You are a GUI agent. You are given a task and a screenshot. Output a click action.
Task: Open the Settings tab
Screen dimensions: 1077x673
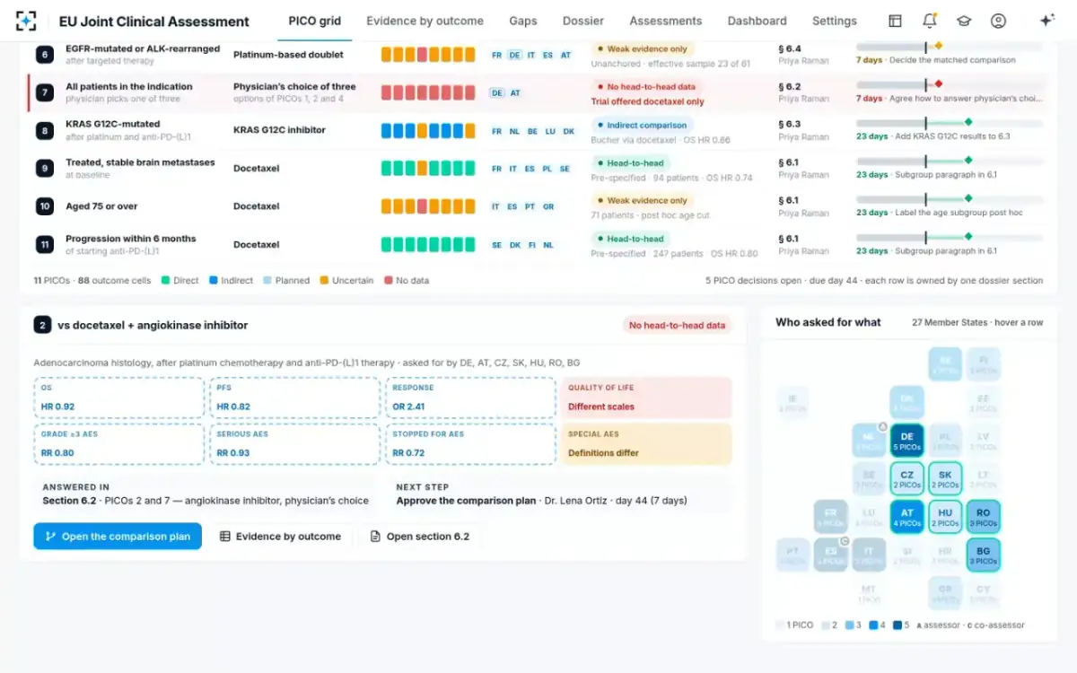click(x=835, y=21)
